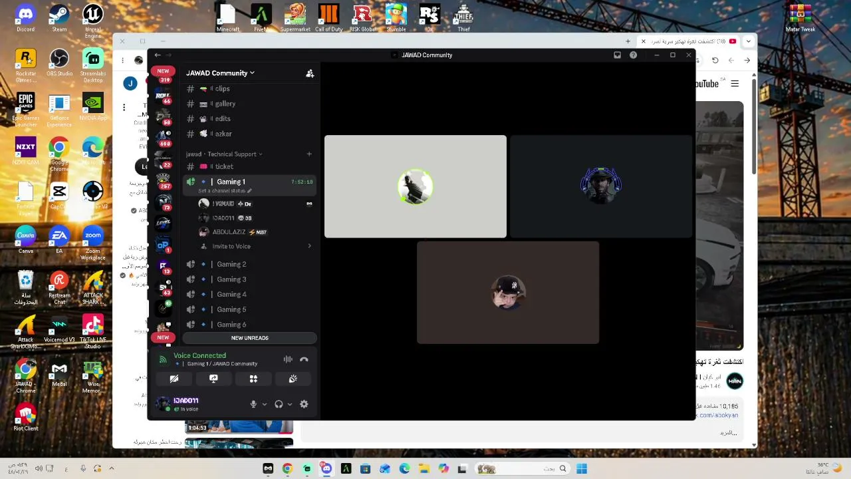Open the Chrome tab search dropdown arrow
Screen dimensions: 851x479
(749, 41)
